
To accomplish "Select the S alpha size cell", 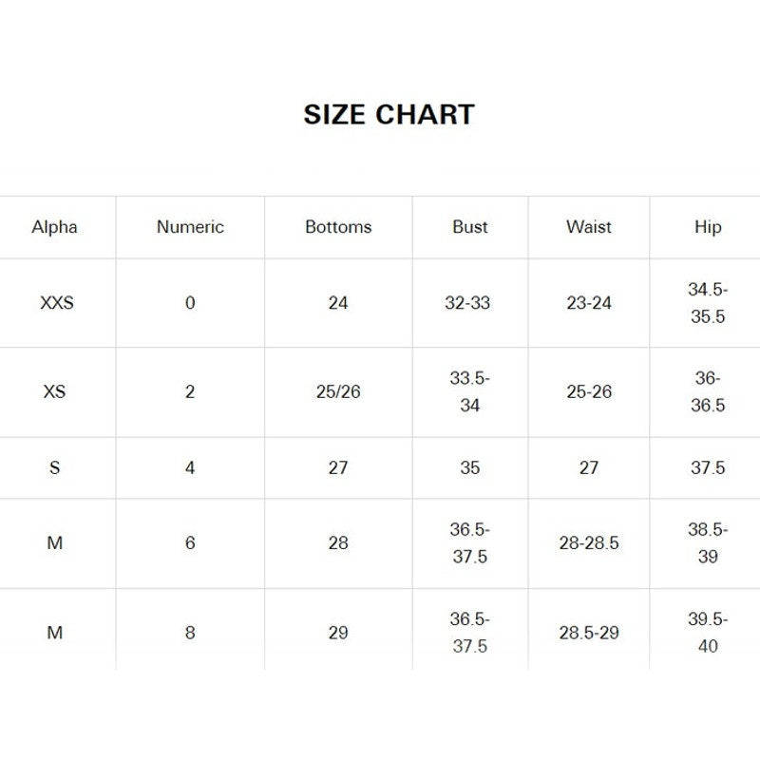I will point(54,467).
